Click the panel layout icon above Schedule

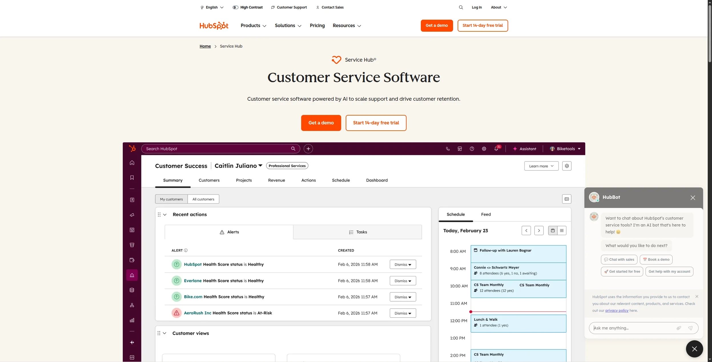tap(567, 199)
